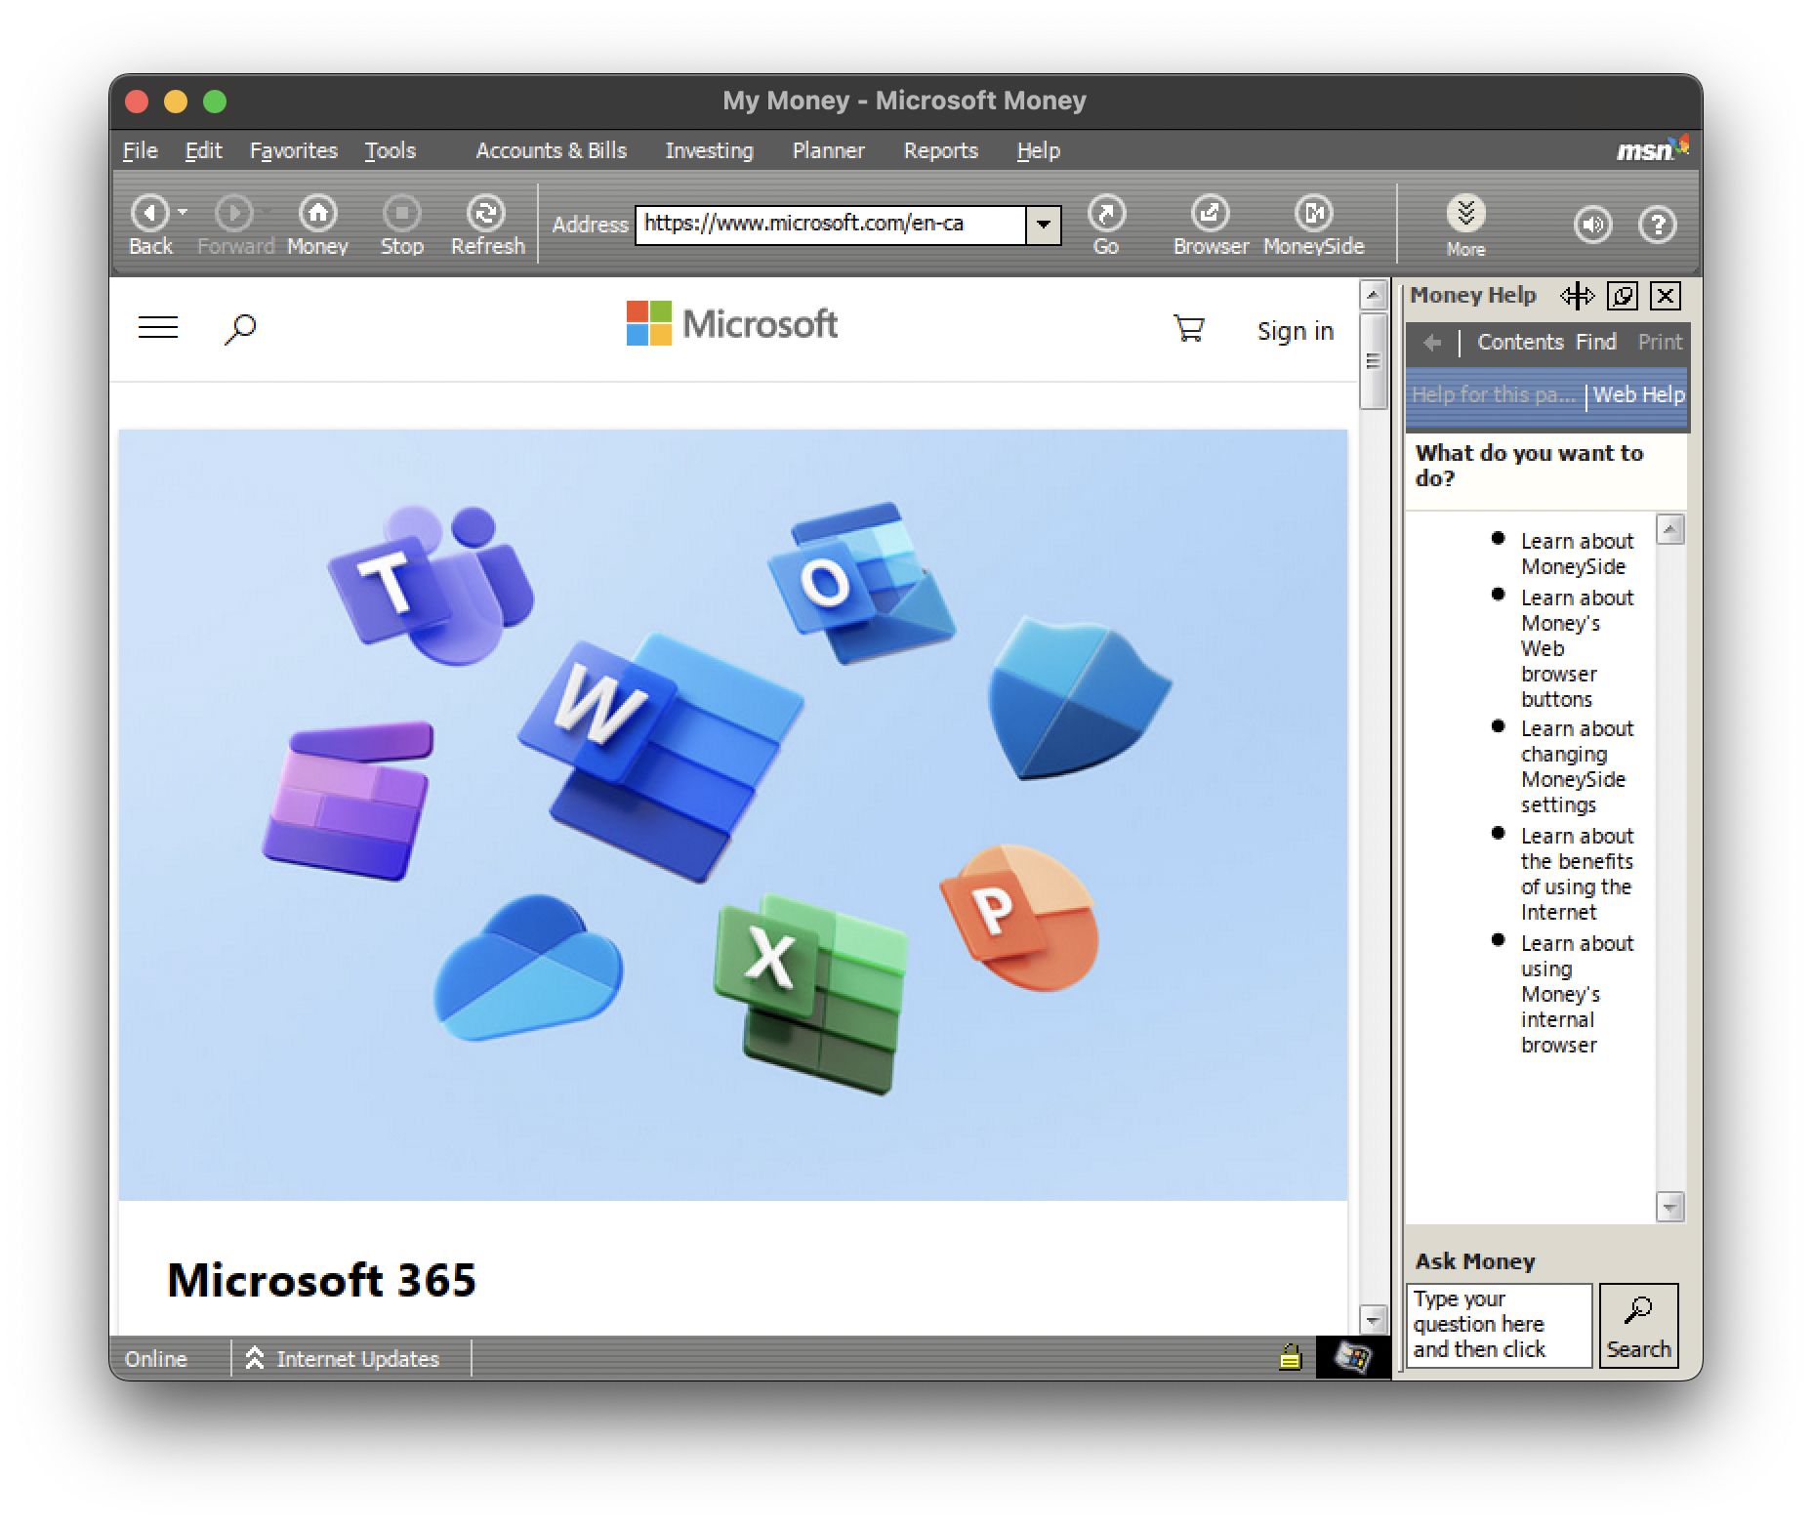The width and height of the screenshot is (1812, 1525).
Task: Click Print in Help pane
Action: [x=1660, y=342]
